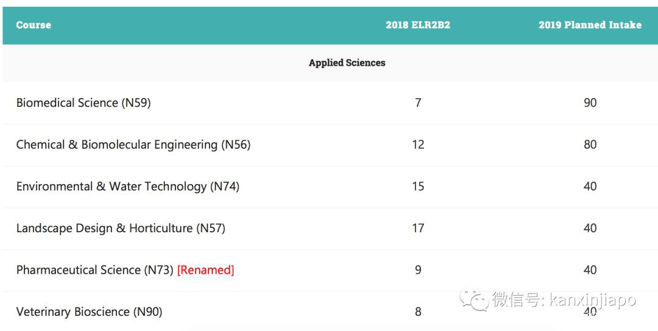Click planned intake value 80
Image resolution: width=658 pixels, height=331 pixels.
(x=590, y=144)
